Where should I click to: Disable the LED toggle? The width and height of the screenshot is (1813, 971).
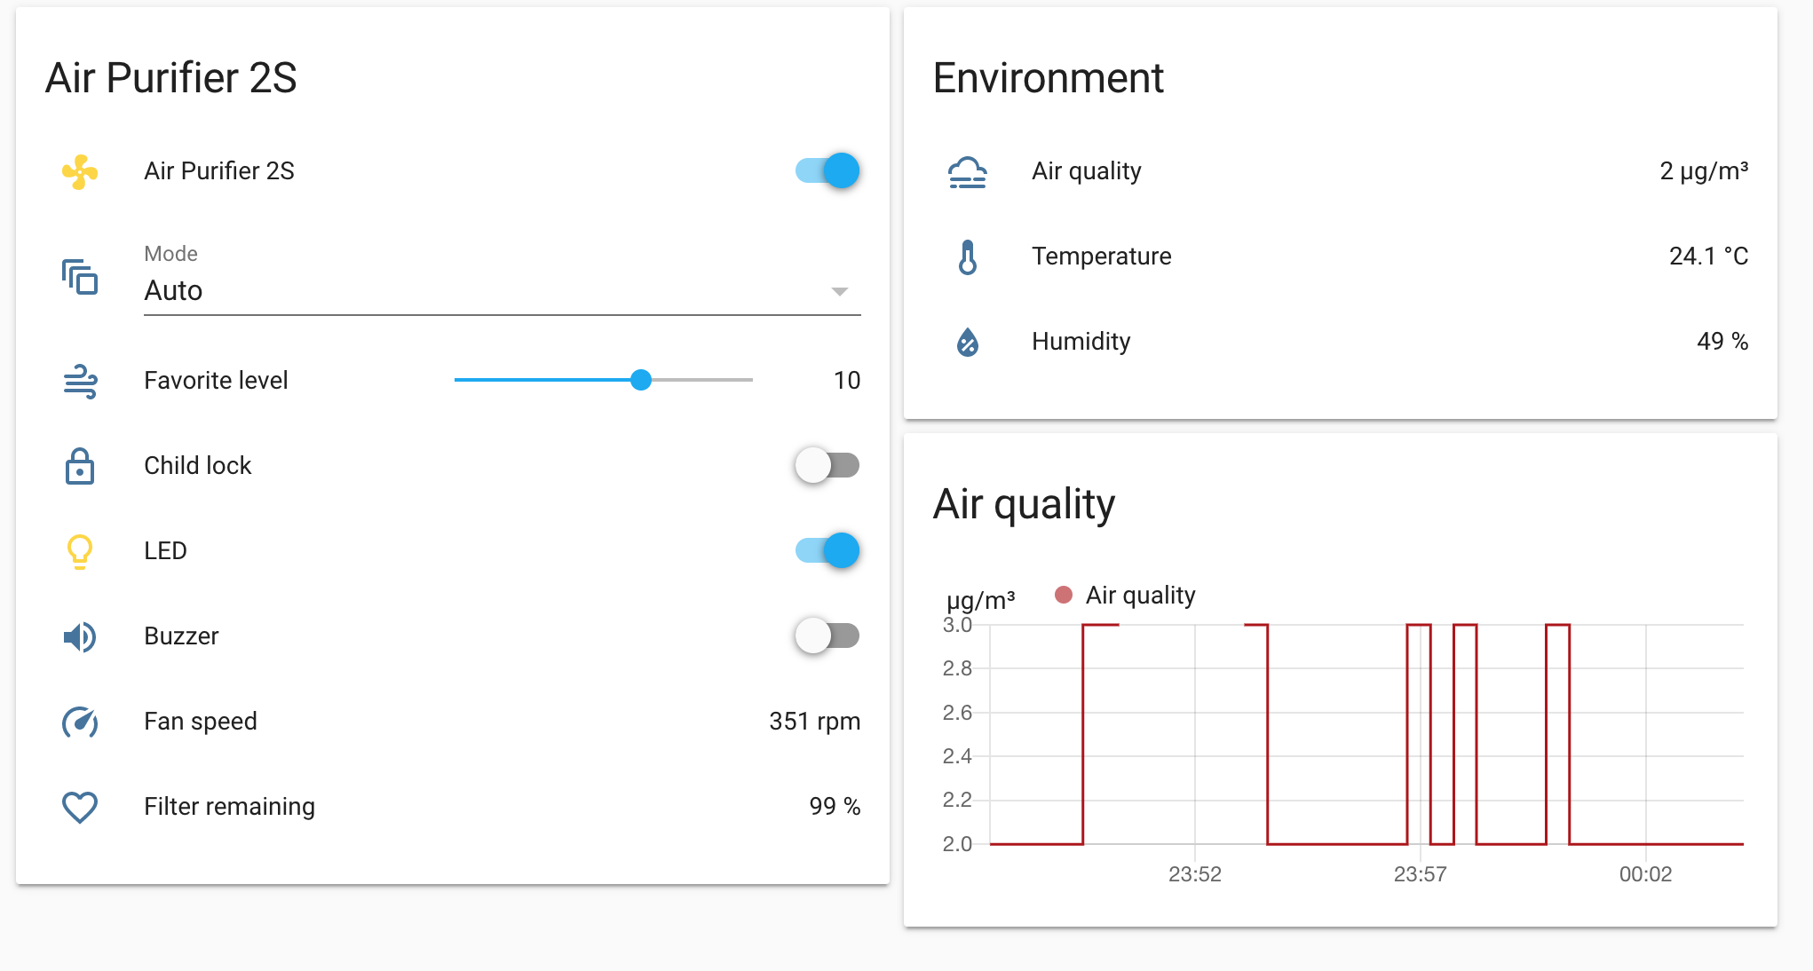pyautogui.click(x=827, y=550)
